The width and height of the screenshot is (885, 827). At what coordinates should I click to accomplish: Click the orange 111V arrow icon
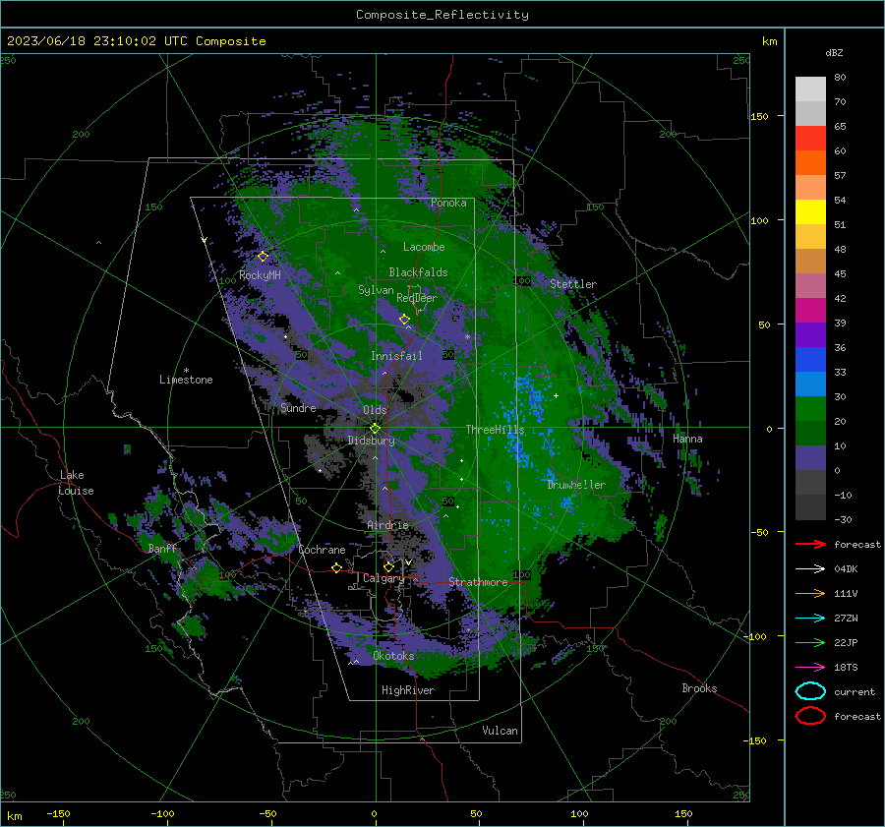pos(810,593)
